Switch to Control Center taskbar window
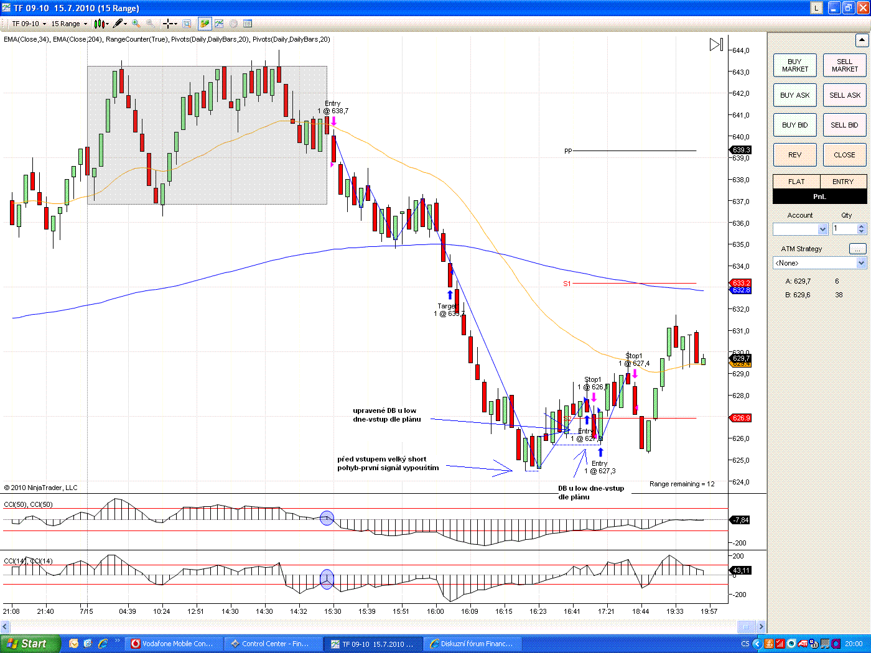871x653 pixels. [x=274, y=644]
